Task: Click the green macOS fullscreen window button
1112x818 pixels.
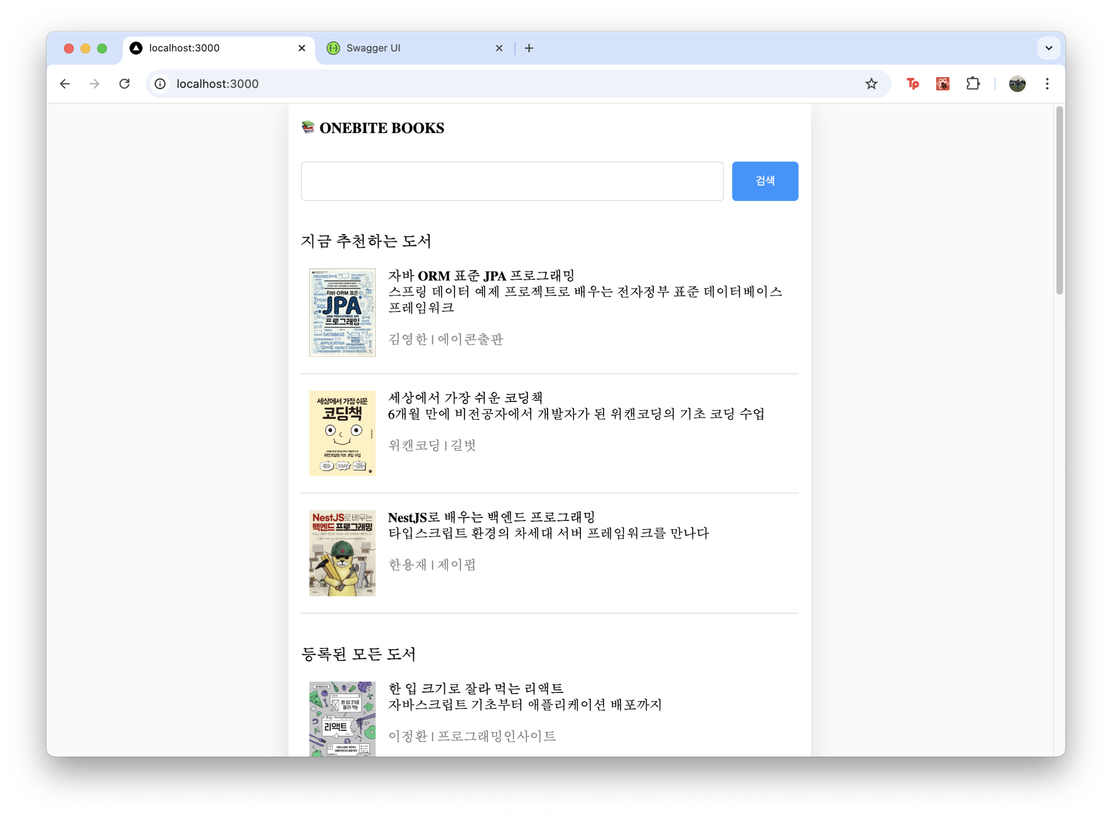Action: click(102, 48)
